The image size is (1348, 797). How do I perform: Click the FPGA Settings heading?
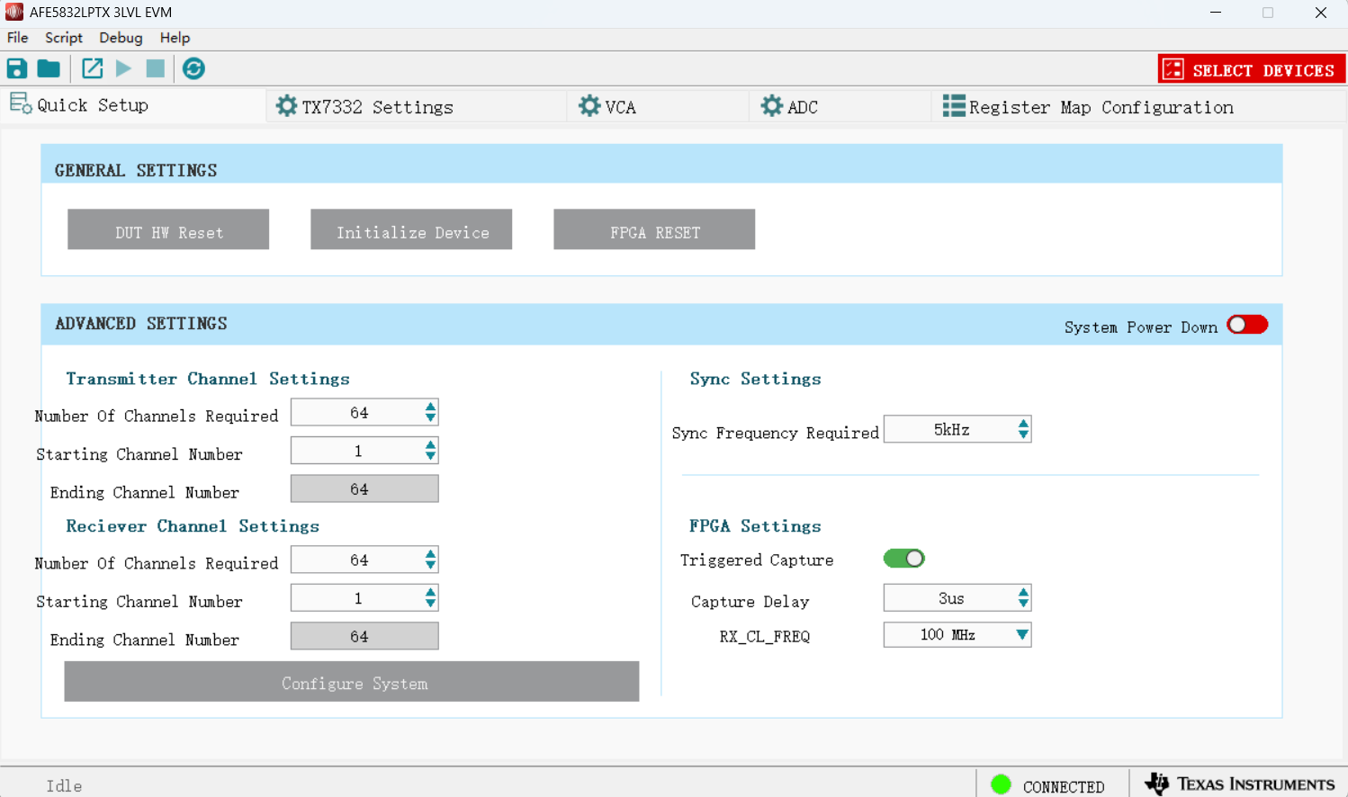(x=756, y=526)
